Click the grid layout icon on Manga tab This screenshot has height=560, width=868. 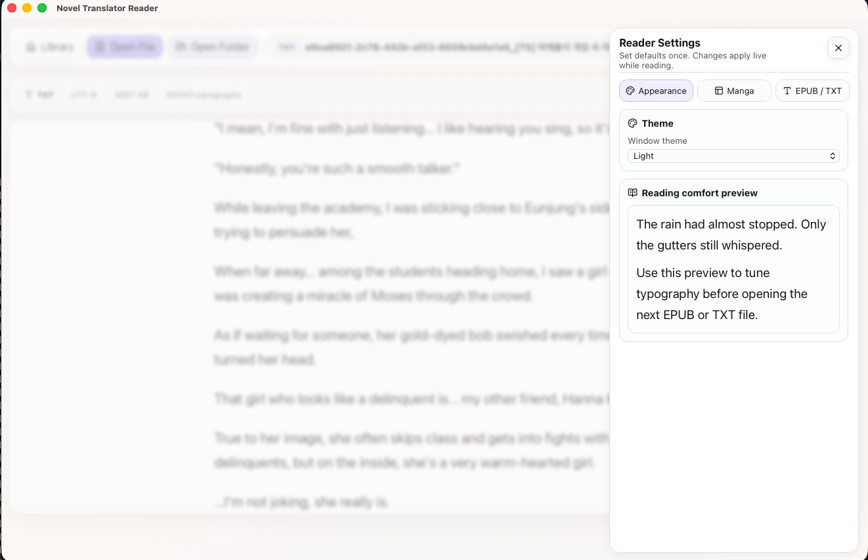pyautogui.click(x=719, y=91)
